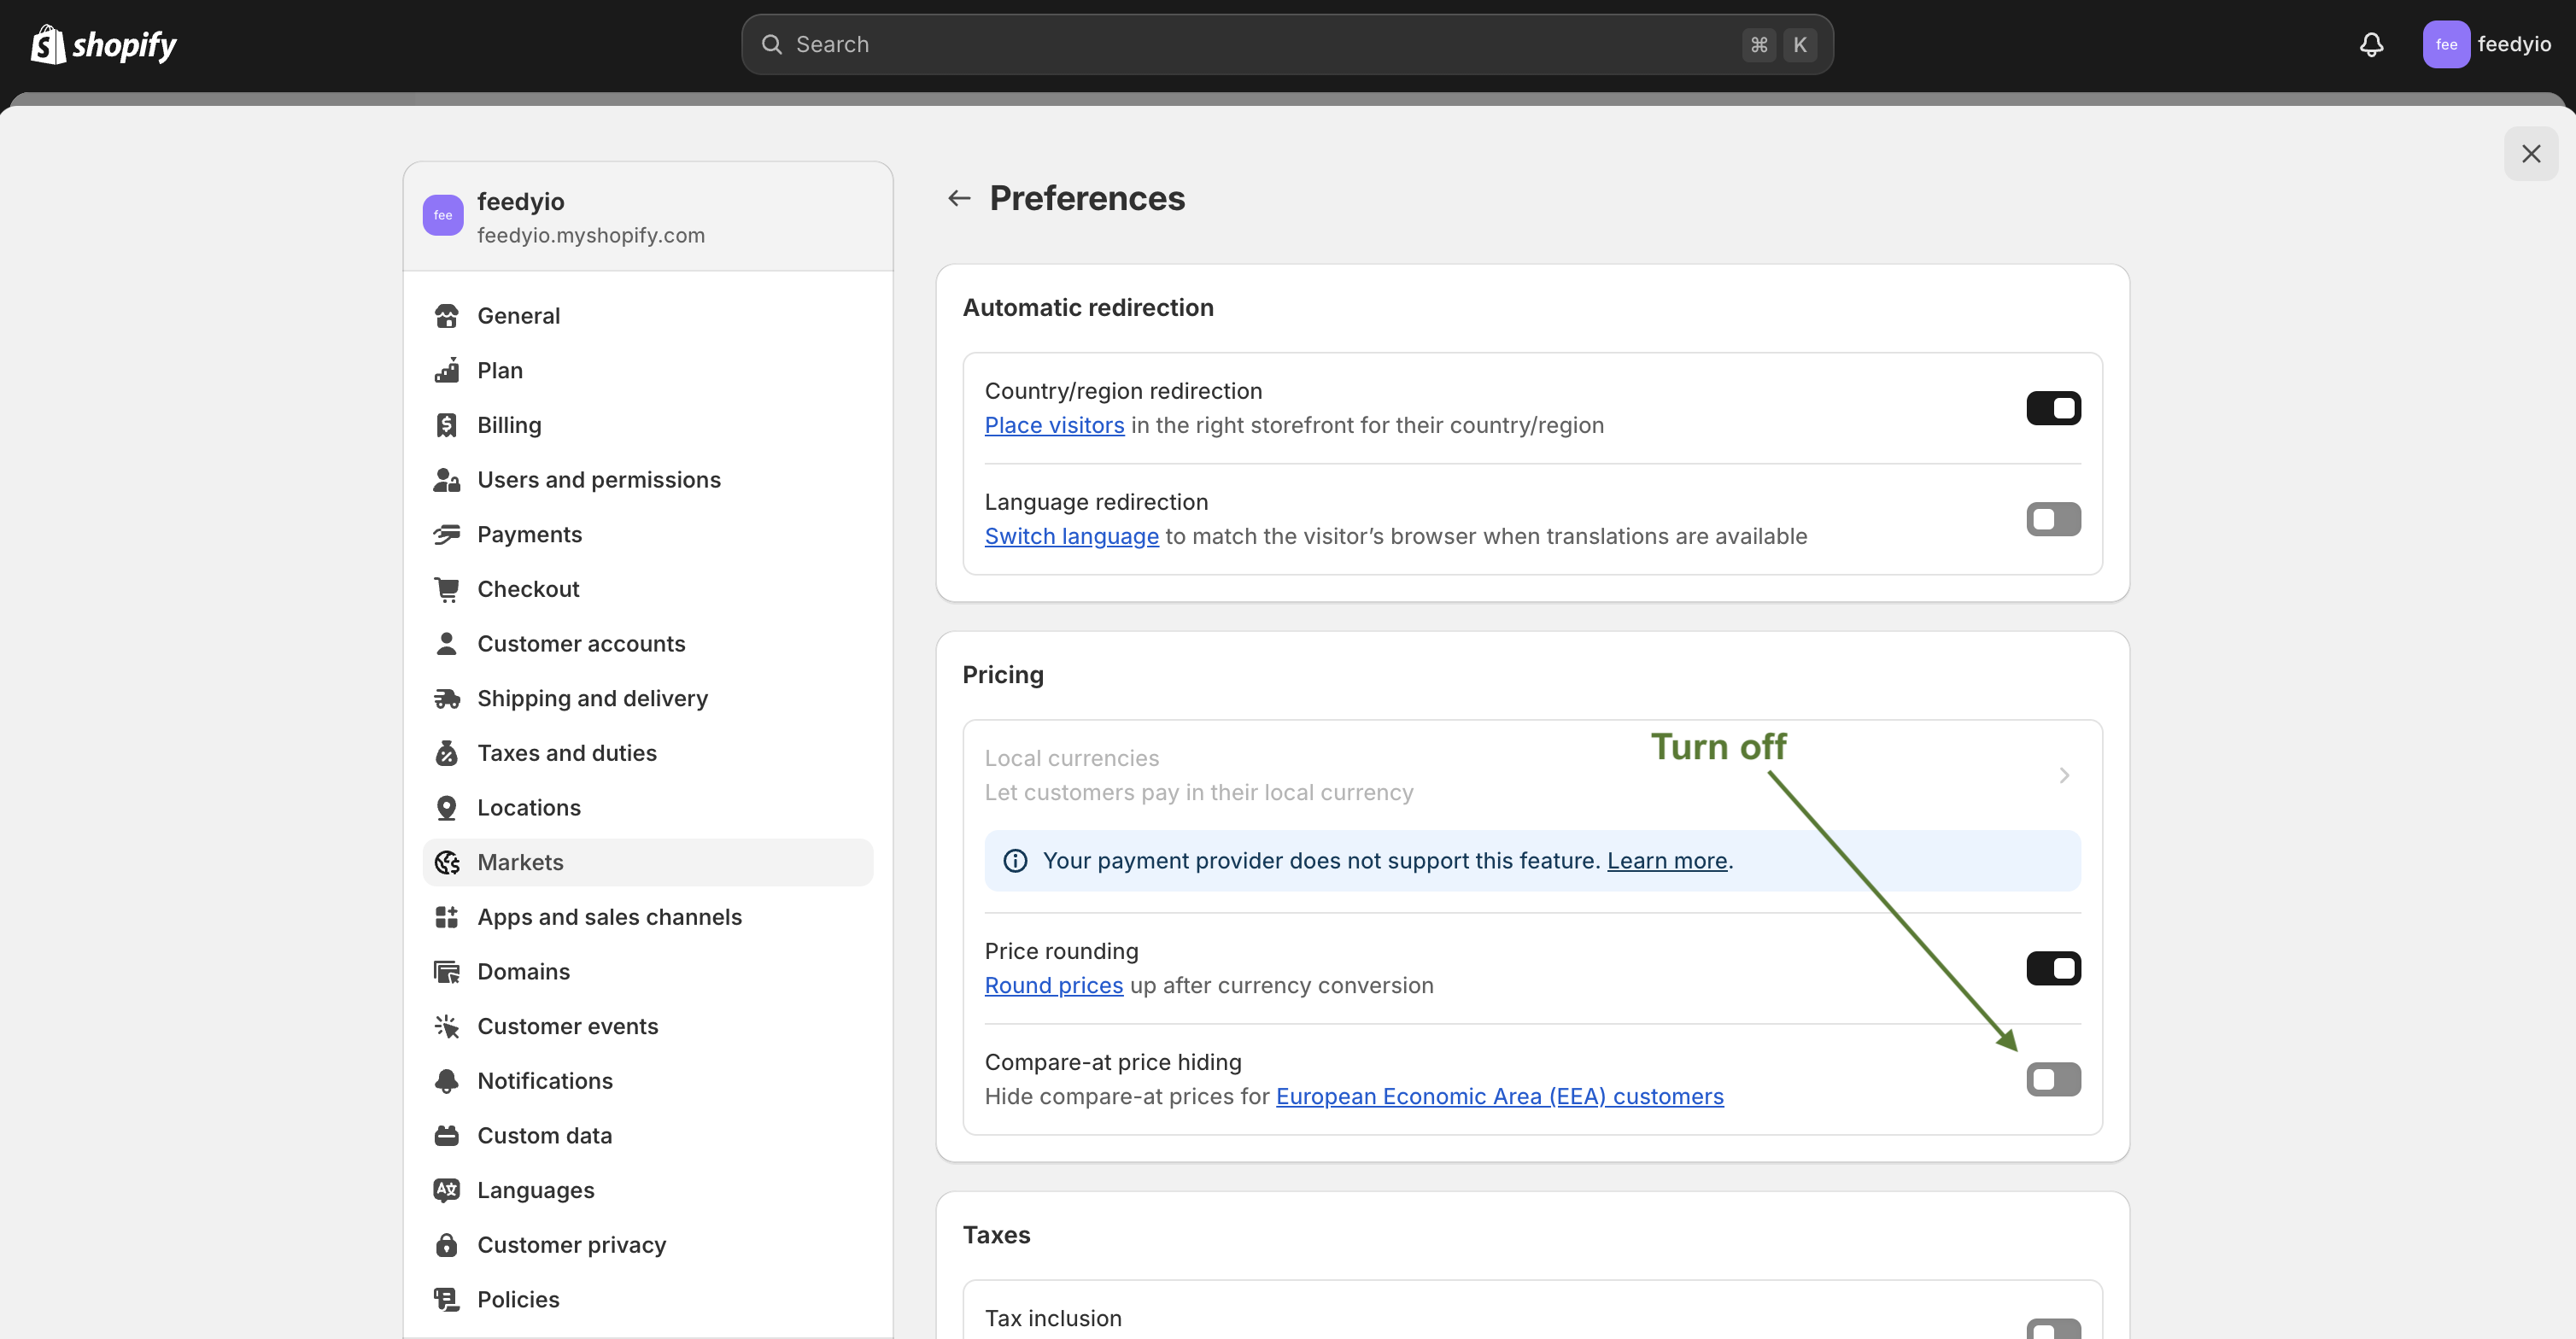Open Switch language link
This screenshot has height=1339, width=2576.
1071,536
